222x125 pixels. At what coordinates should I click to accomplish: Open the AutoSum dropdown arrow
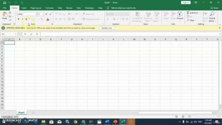point(200,13)
